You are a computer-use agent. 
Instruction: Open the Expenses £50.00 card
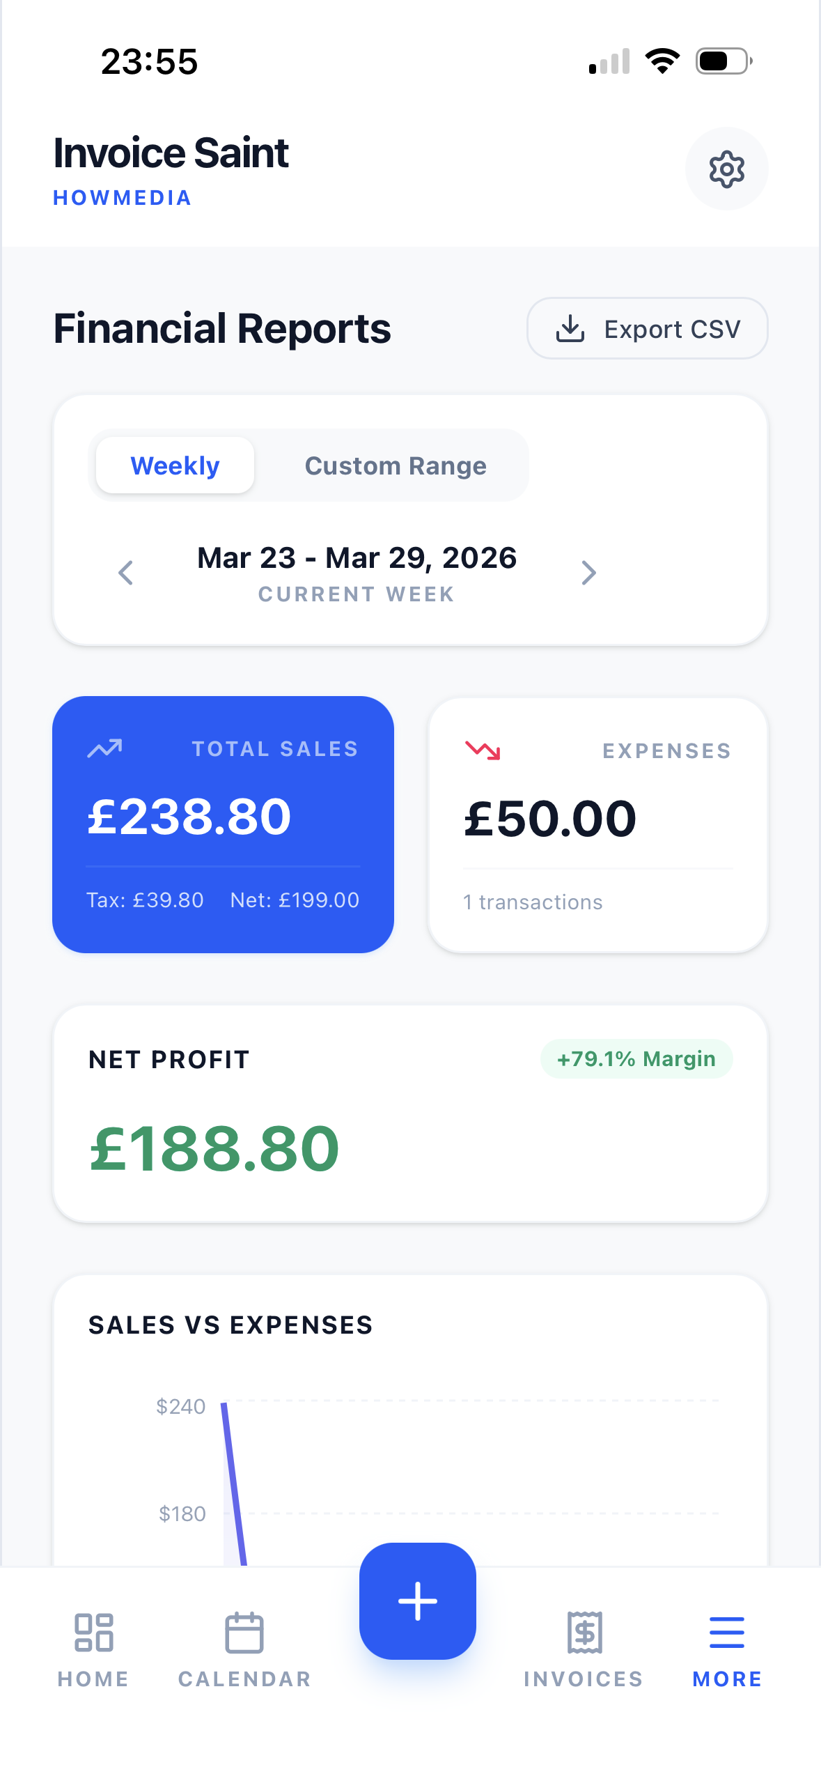coord(597,825)
